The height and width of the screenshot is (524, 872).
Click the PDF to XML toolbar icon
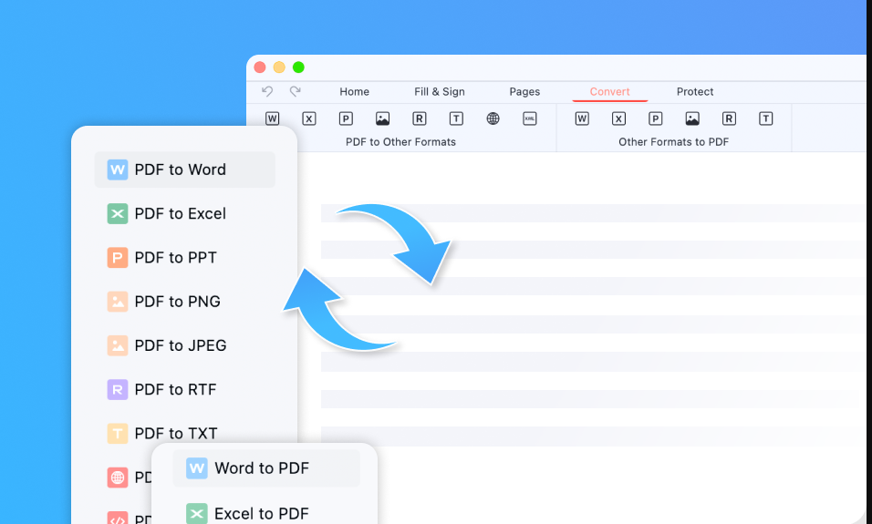tap(530, 118)
